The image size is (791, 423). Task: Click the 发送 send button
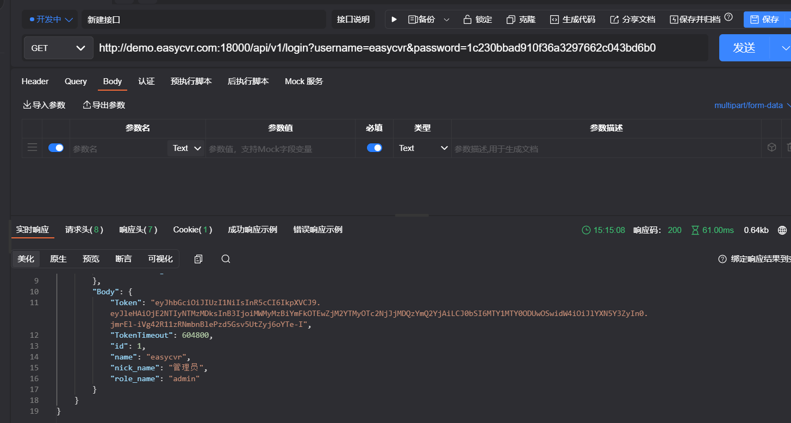click(x=744, y=48)
